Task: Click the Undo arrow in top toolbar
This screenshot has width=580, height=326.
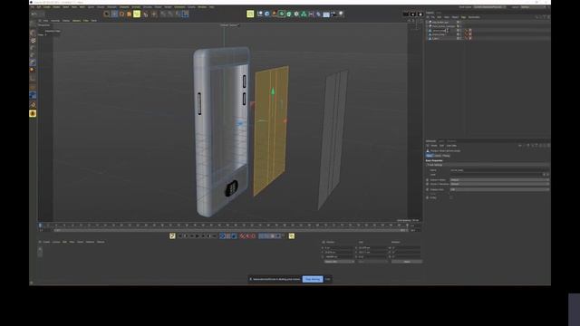Action: click(x=34, y=14)
